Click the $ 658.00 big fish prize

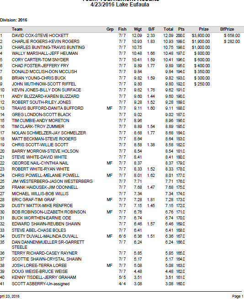pyautogui.click(x=232, y=36)
